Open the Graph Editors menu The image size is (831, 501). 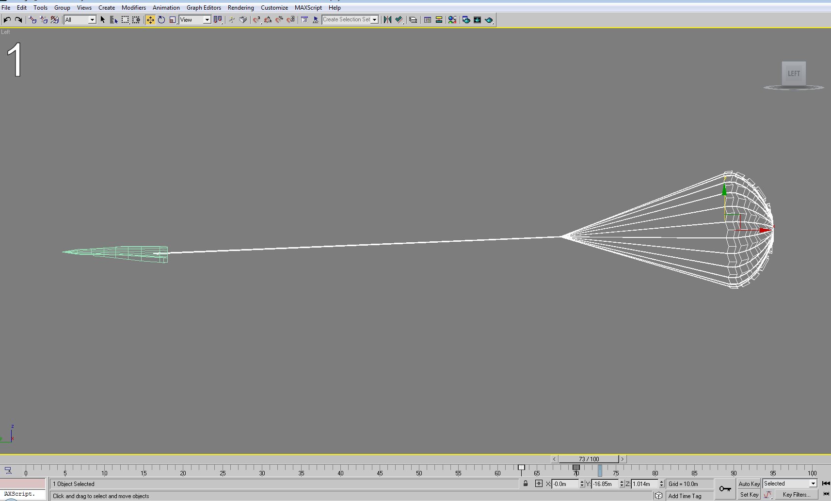pos(204,8)
